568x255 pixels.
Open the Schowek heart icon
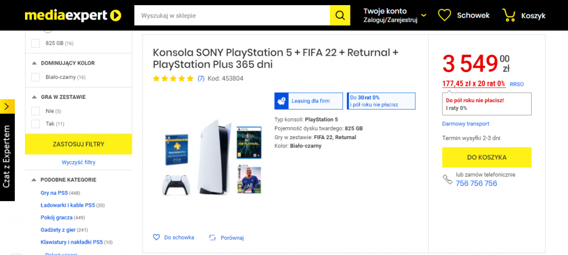click(x=444, y=15)
